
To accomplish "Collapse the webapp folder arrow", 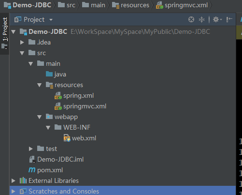I will coord(40,117).
